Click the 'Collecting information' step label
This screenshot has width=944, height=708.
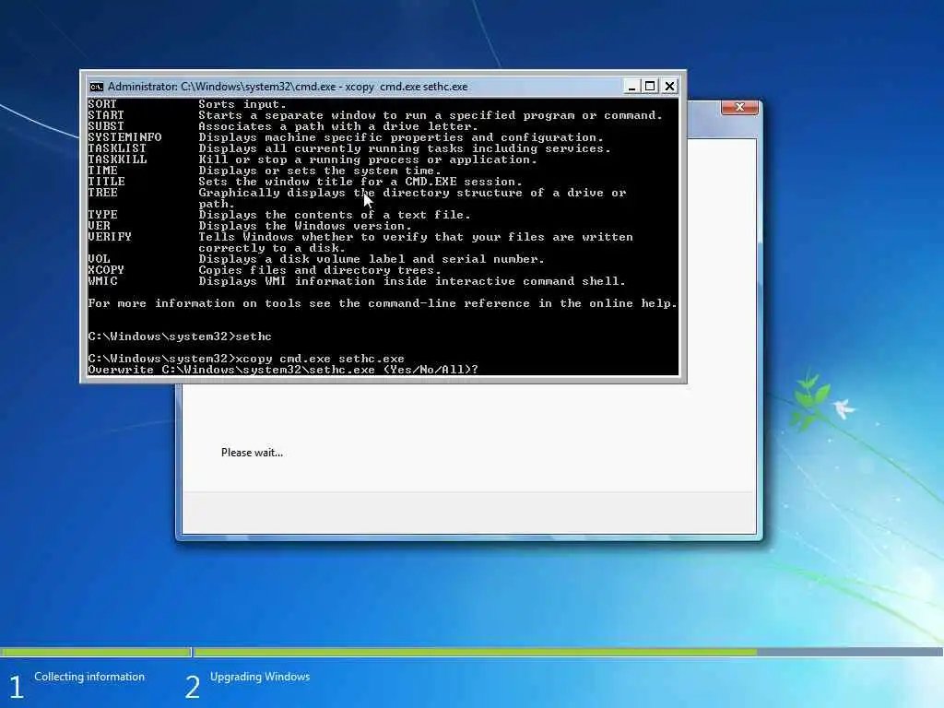click(89, 677)
